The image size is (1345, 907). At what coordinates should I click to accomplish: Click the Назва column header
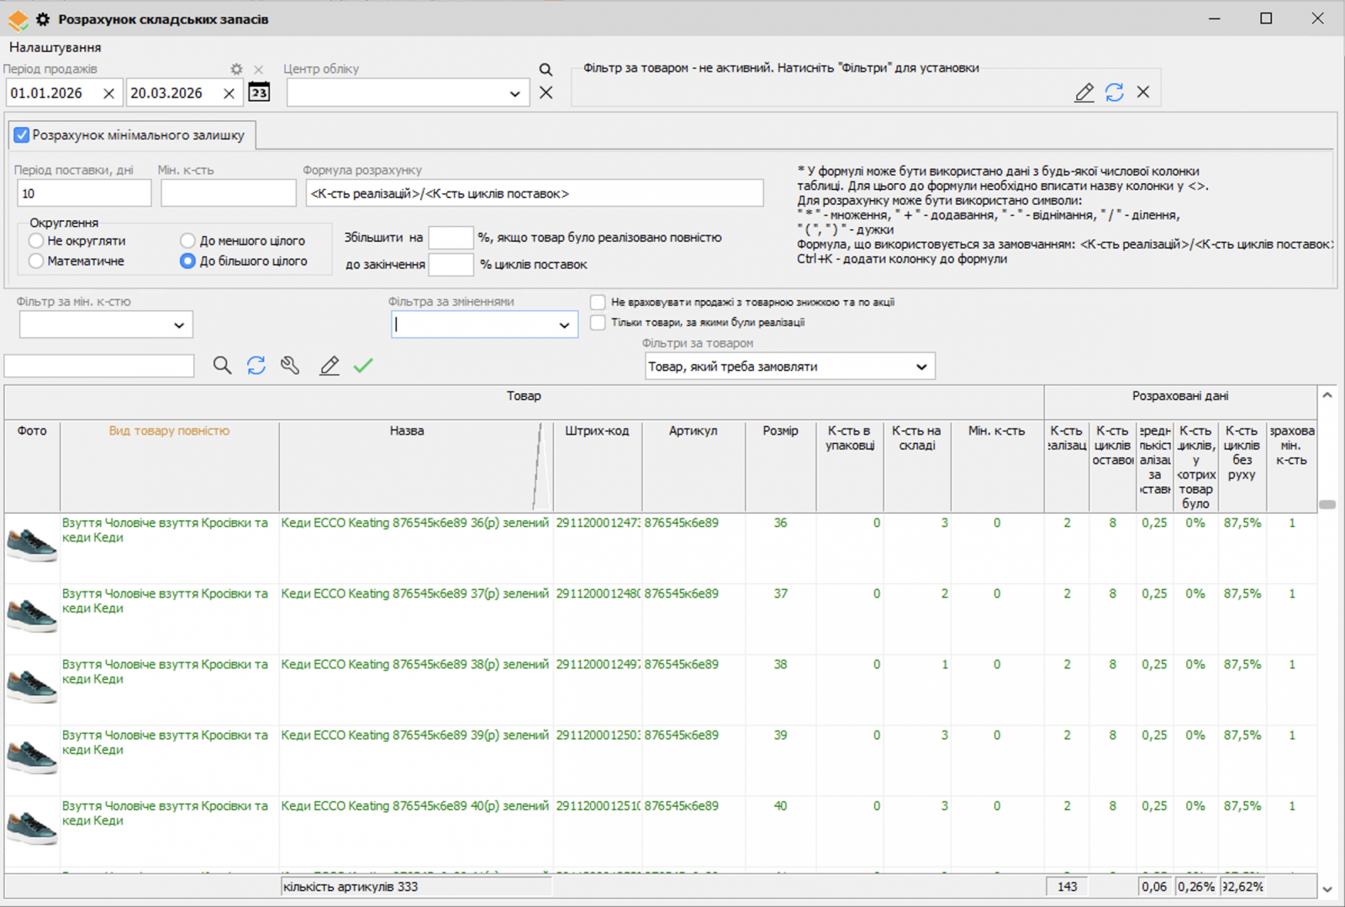[x=407, y=430]
